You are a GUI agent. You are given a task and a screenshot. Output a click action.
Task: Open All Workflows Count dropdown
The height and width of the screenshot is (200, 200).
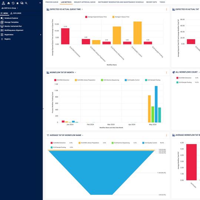199,72
